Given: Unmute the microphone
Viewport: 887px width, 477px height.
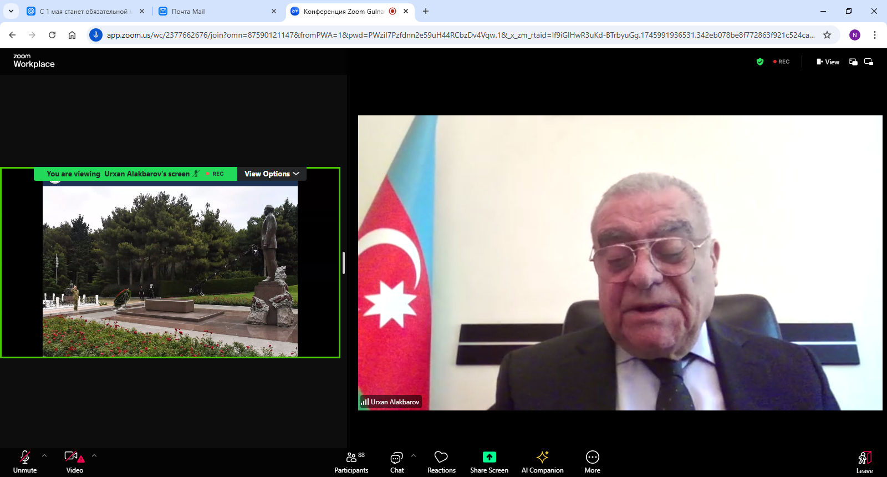Looking at the screenshot, I should [x=25, y=461].
